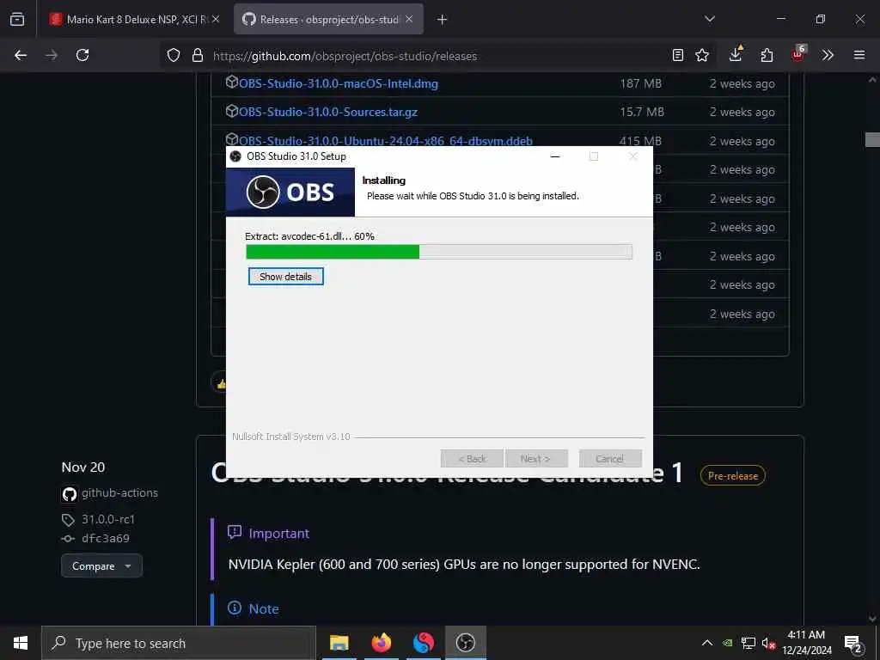Click the Pre-release badge

[732, 476]
